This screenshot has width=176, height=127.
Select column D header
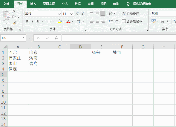tap(80, 47)
